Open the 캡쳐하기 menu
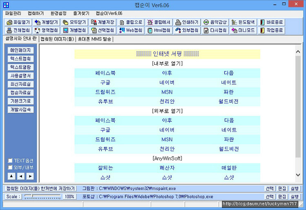The height and width of the screenshot is (210, 306). coord(36,13)
